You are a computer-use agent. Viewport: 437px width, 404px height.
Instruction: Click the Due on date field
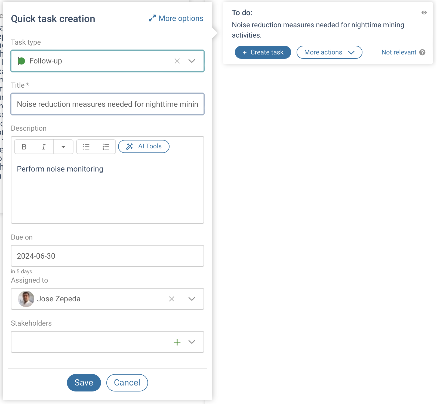click(x=107, y=256)
